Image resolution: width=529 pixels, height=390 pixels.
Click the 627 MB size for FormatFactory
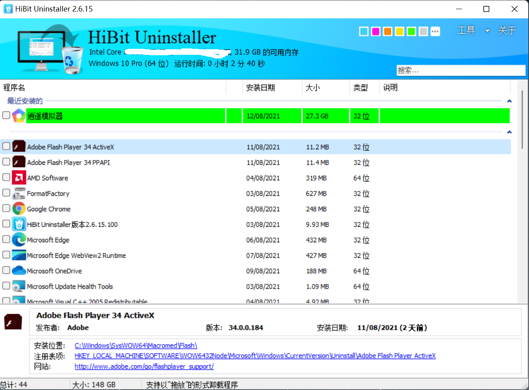pyautogui.click(x=316, y=193)
